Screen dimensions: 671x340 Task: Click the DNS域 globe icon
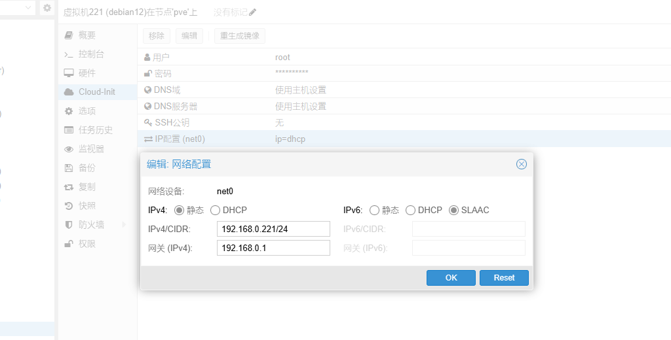[147, 90]
